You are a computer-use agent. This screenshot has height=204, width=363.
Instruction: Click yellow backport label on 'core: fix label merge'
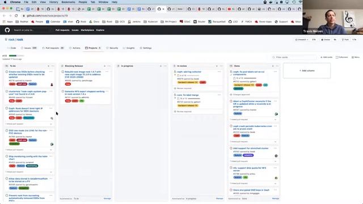coord(188,105)
